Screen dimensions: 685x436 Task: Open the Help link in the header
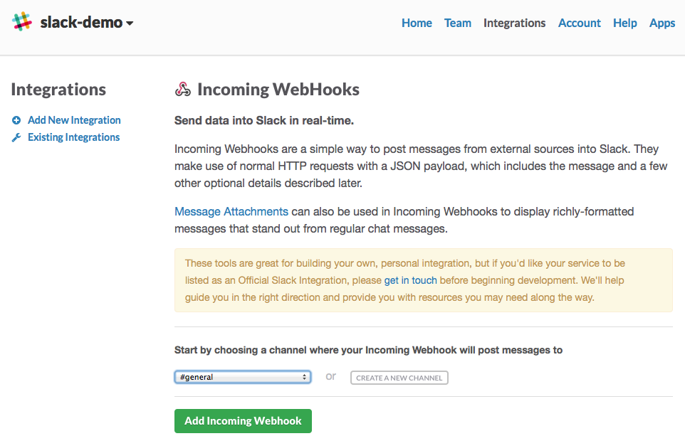[x=624, y=23]
